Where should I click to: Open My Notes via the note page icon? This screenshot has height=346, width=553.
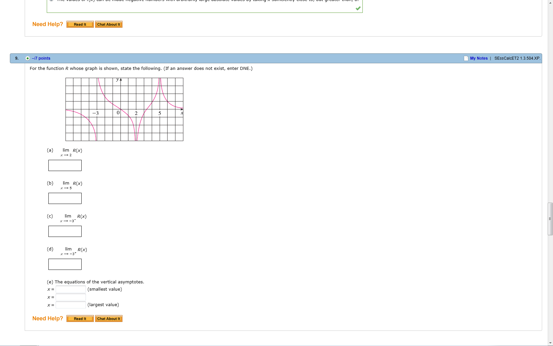click(466, 58)
